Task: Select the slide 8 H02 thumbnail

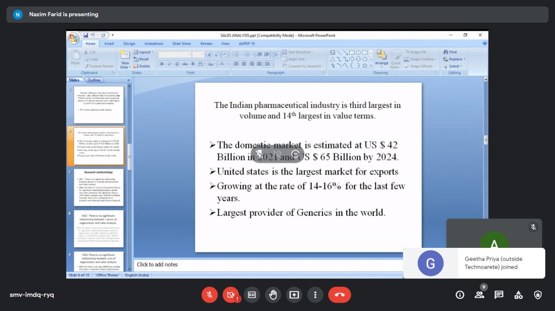Action: pyautogui.click(x=99, y=229)
